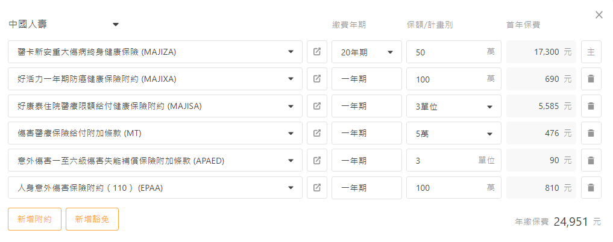Click the 主 main contract indicator button
The width and height of the screenshot is (613, 242).
click(591, 52)
